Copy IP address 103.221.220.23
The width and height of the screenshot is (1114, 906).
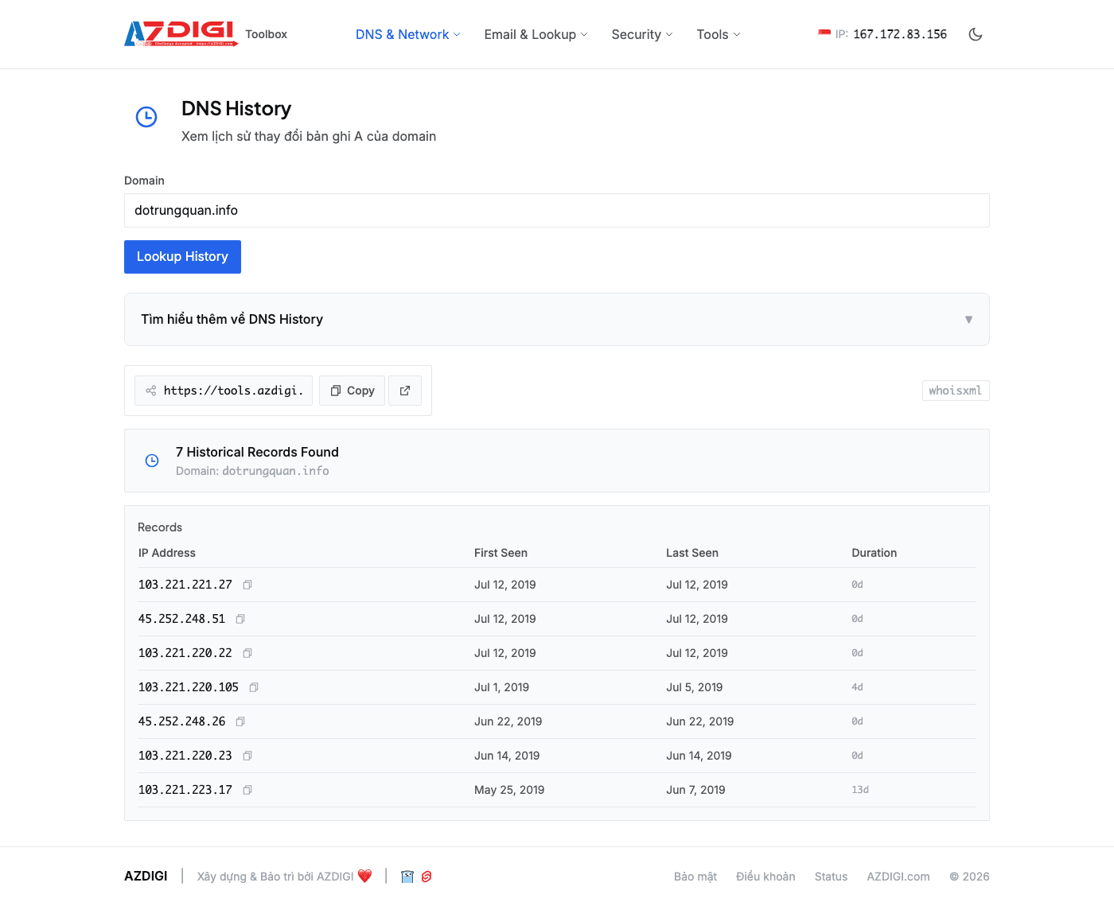click(x=247, y=756)
